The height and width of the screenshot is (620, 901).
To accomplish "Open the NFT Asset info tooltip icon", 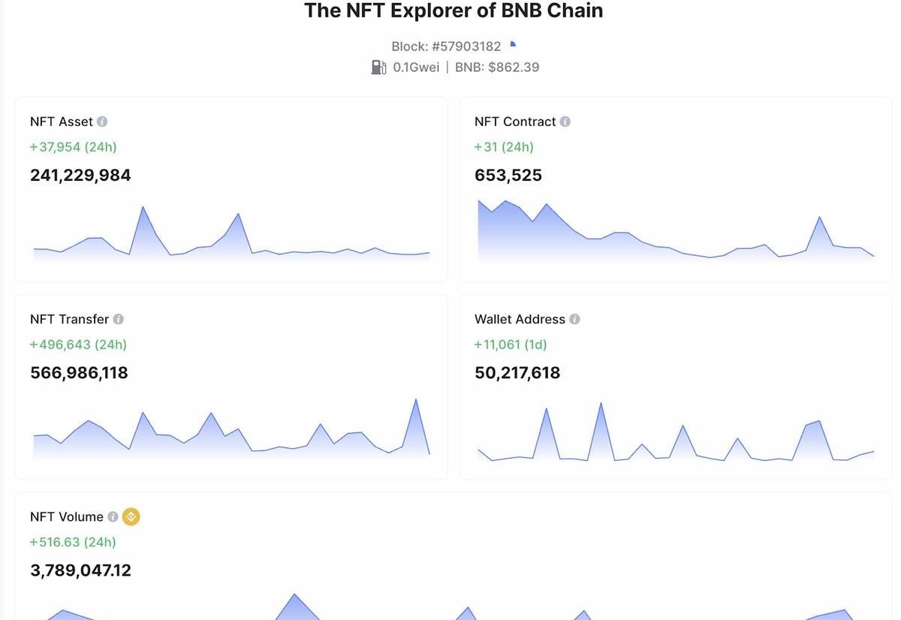I will coord(104,121).
